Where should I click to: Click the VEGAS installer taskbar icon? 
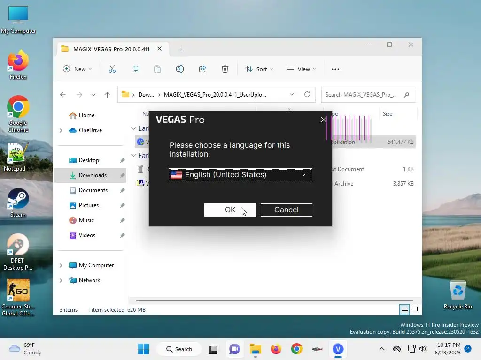point(338,349)
